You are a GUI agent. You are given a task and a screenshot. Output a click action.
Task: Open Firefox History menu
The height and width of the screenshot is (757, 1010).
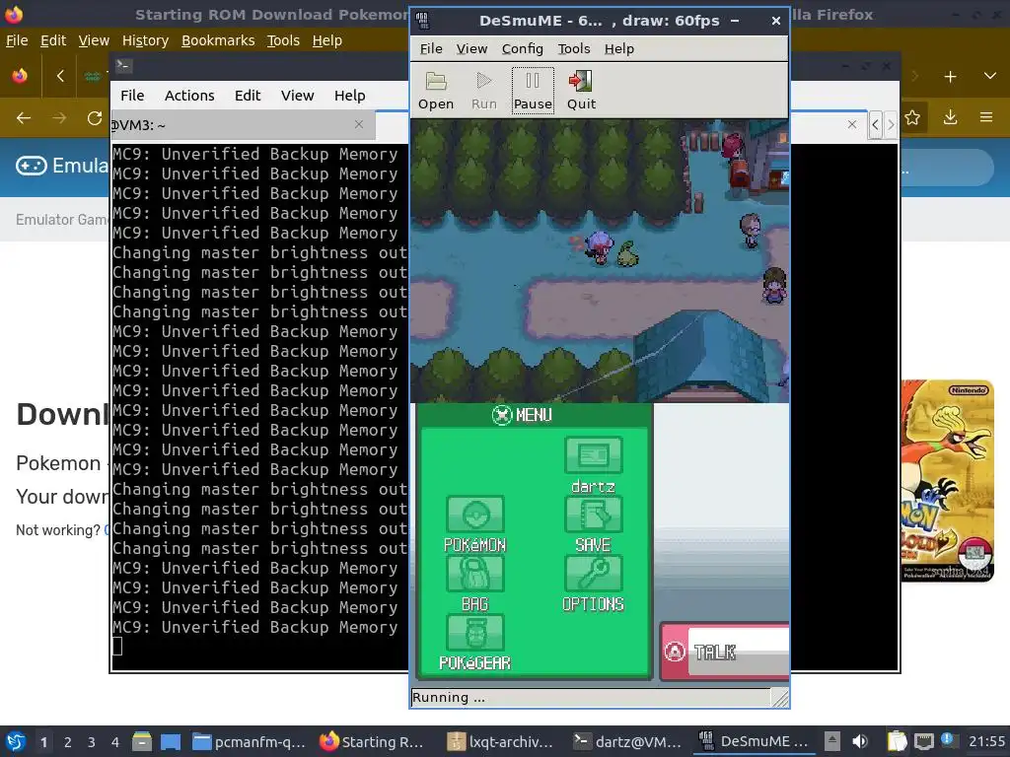145,40
